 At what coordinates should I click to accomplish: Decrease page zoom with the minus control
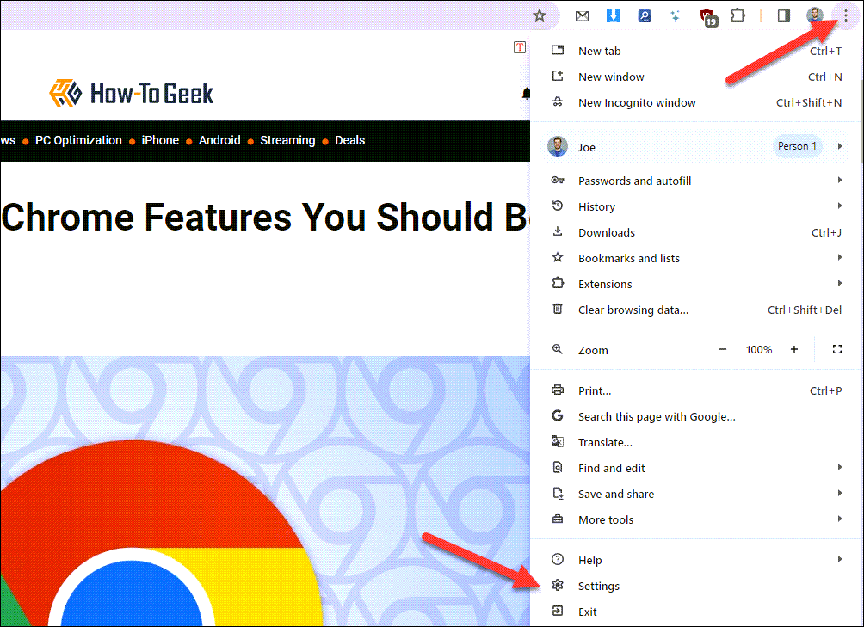coord(724,350)
